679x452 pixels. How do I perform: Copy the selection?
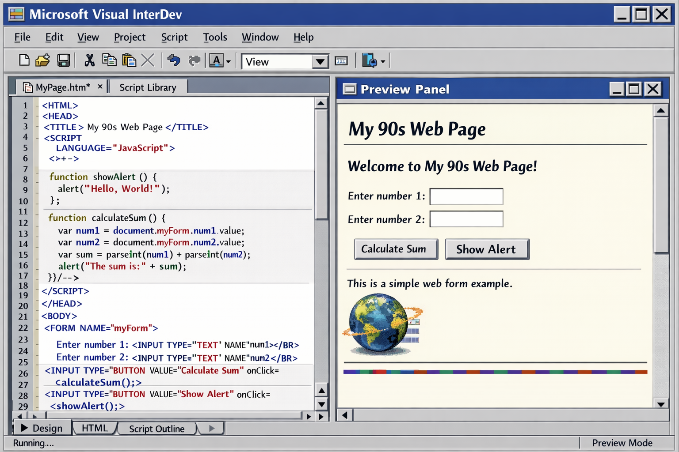pos(110,60)
